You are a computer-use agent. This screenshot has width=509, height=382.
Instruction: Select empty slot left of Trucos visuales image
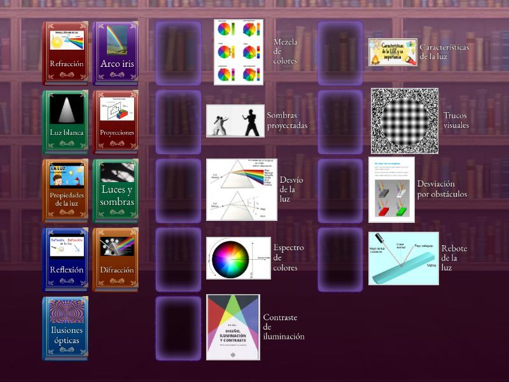(x=340, y=122)
